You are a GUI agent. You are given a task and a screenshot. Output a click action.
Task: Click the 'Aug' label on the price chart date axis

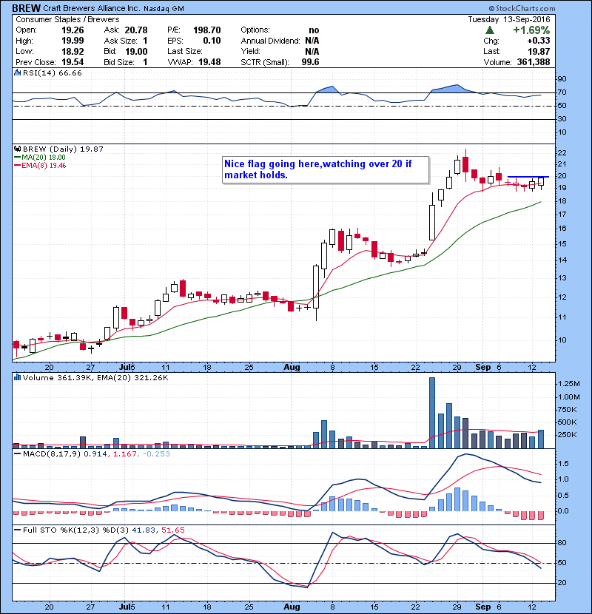[x=292, y=368]
